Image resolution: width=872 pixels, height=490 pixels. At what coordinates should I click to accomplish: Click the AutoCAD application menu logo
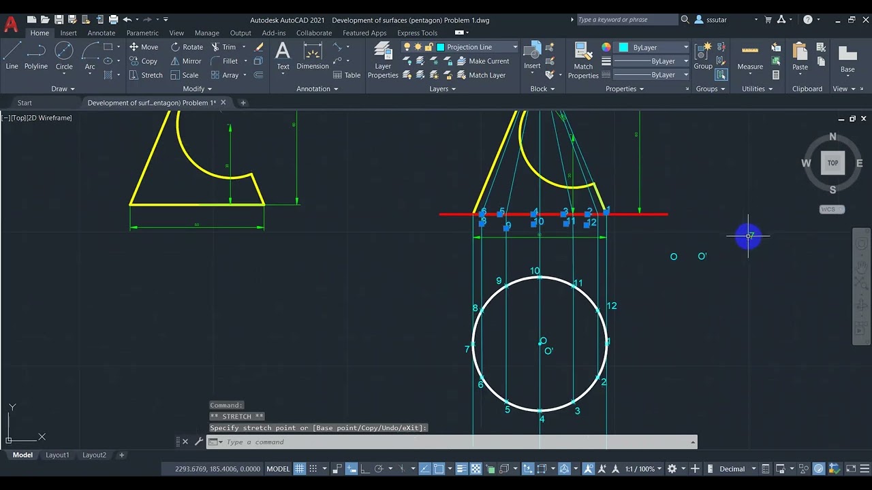[x=11, y=25]
